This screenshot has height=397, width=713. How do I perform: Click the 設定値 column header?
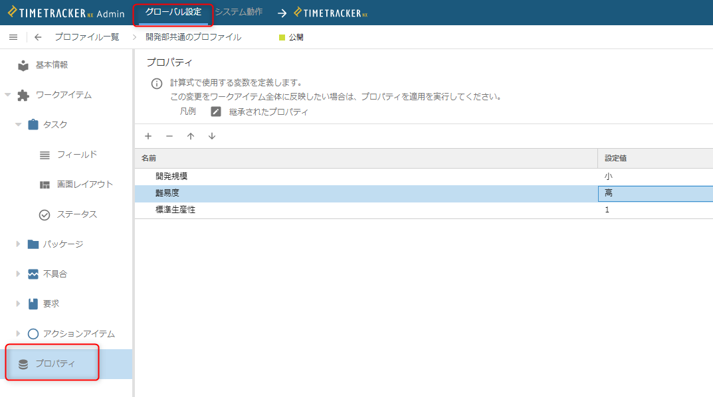(655, 158)
